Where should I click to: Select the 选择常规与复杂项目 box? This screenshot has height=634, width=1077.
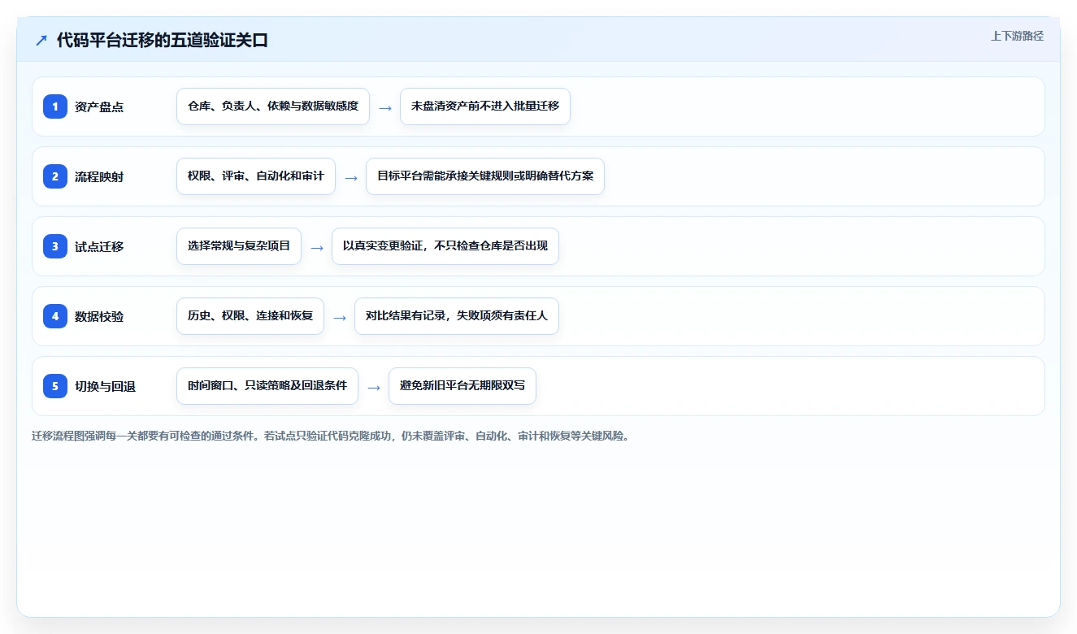click(239, 246)
